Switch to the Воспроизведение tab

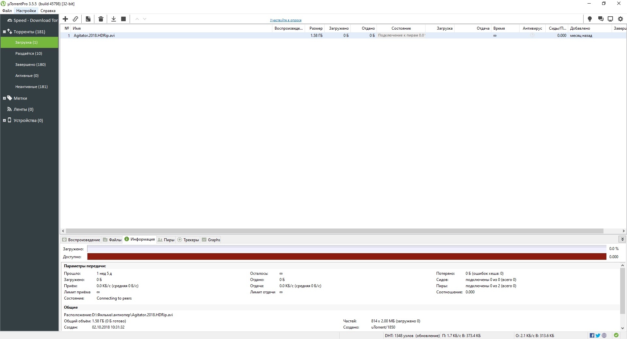pos(81,240)
